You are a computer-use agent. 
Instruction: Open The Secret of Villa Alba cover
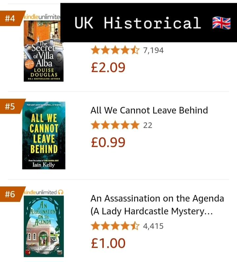coord(43,56)
